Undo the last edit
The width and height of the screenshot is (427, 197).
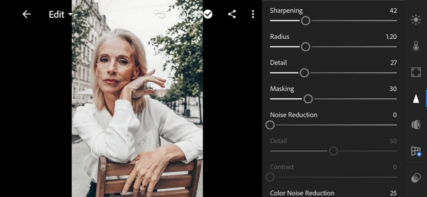160,14
